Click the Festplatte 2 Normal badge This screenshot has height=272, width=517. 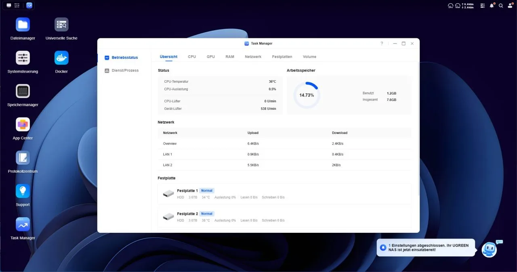tap(206, 214)
